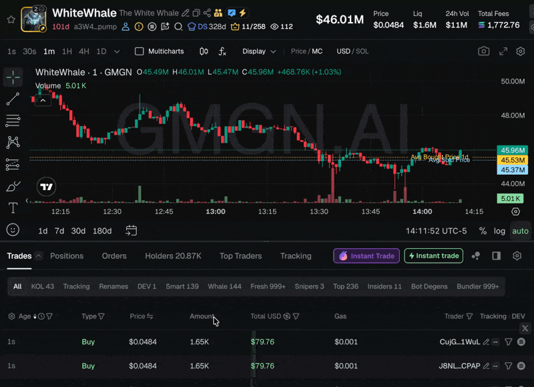Search token with magnifier icon
Screen dimensions: 534x387
178,27
